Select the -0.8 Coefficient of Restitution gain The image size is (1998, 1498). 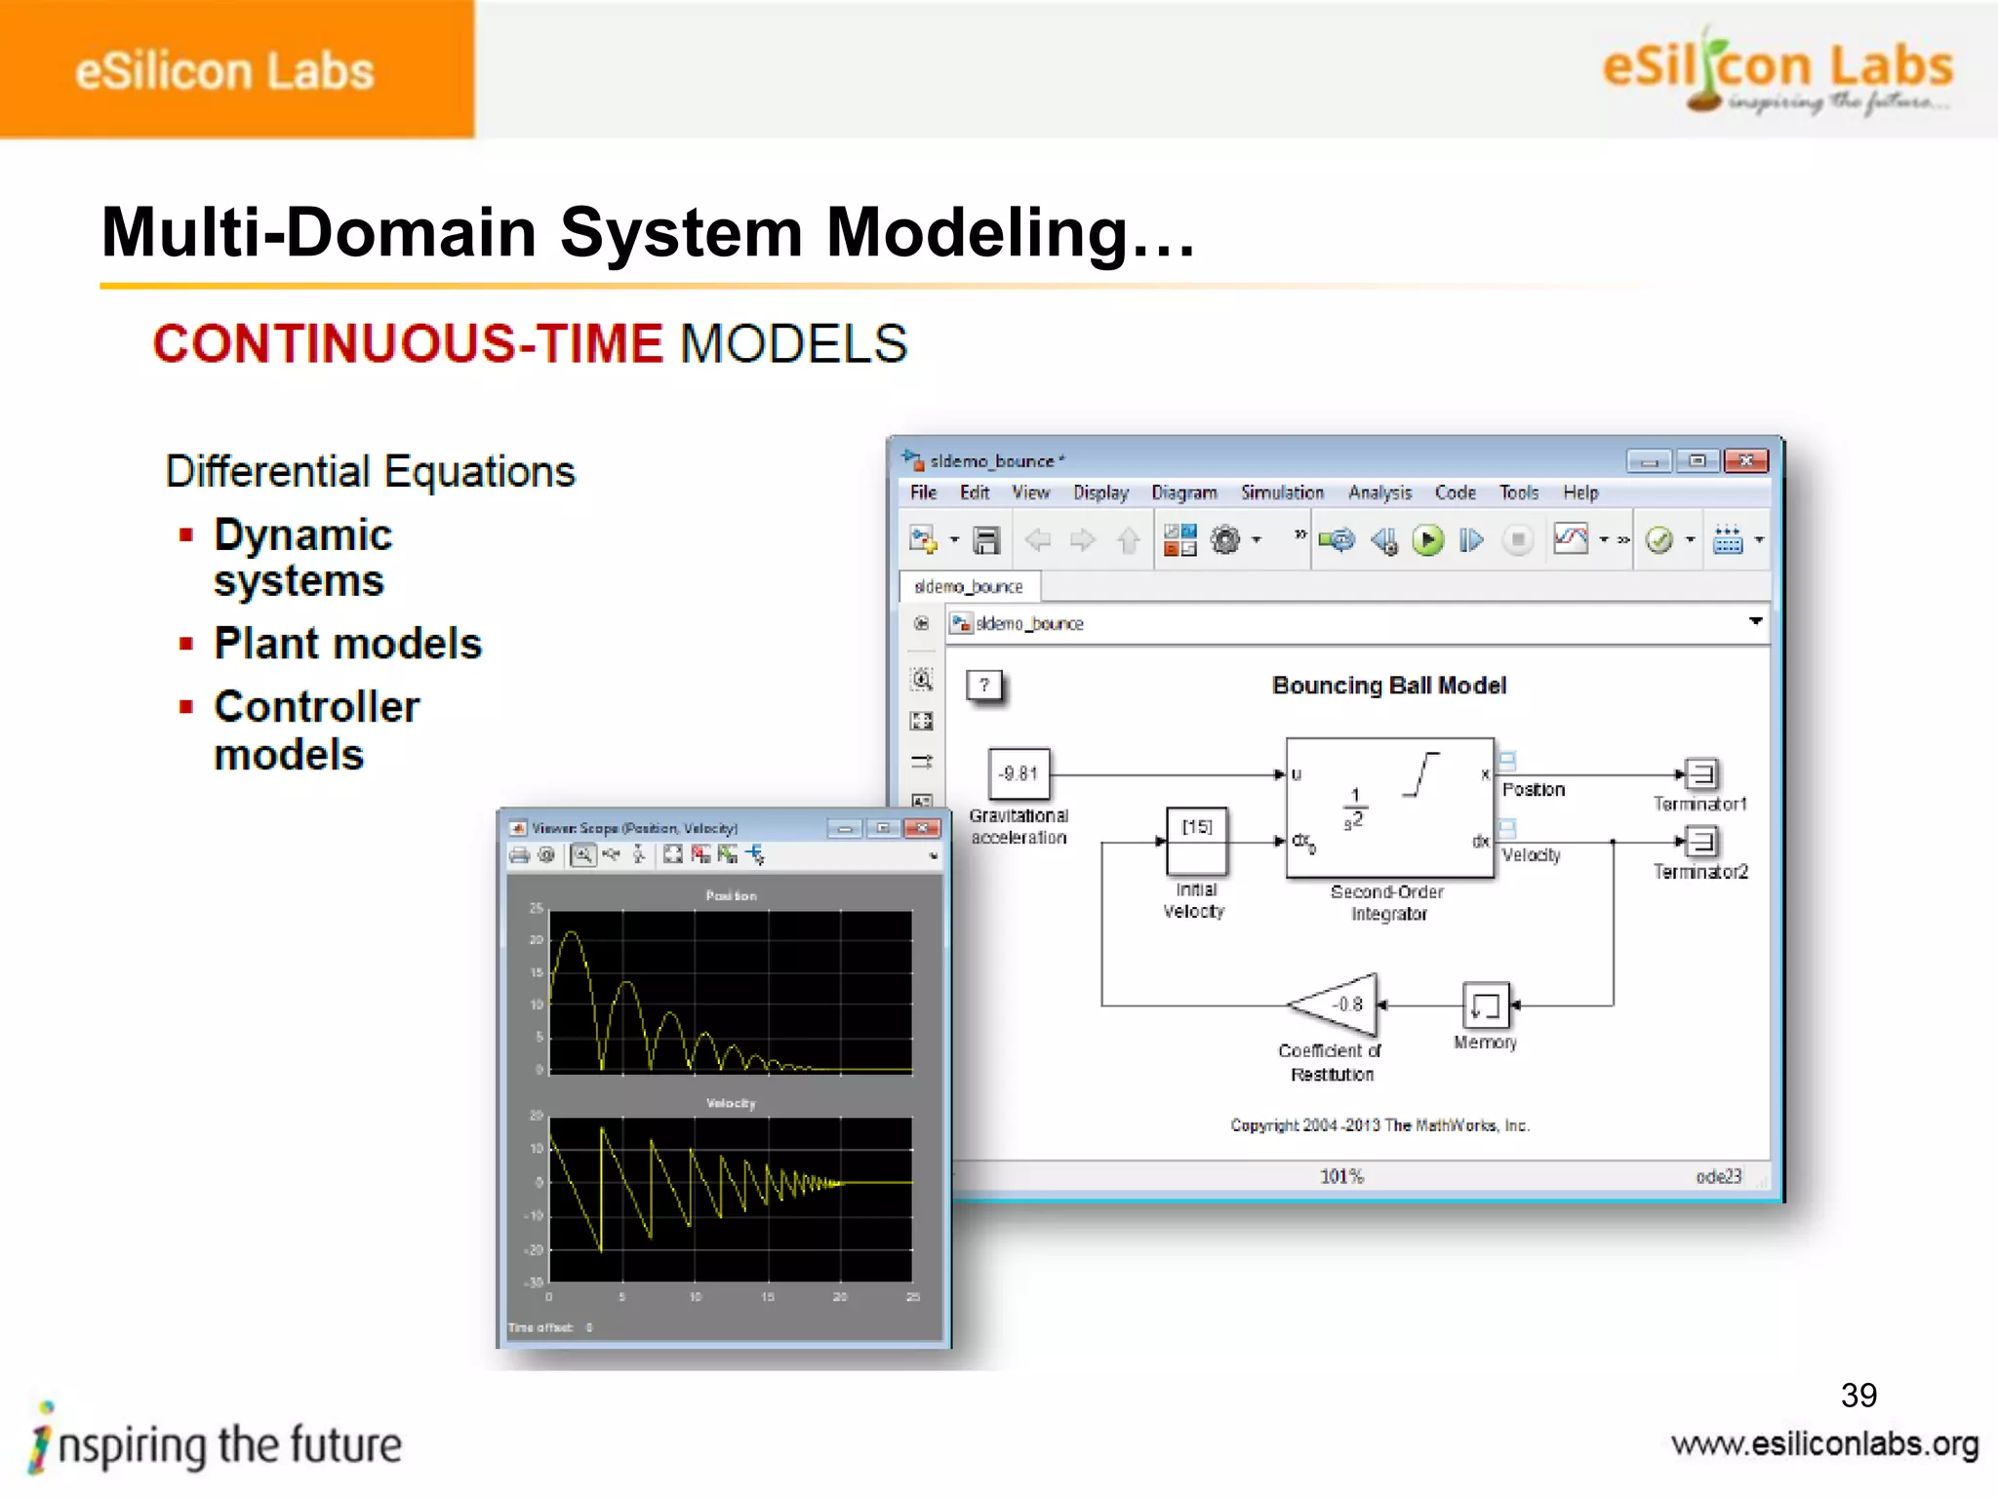[1335, 1004]
